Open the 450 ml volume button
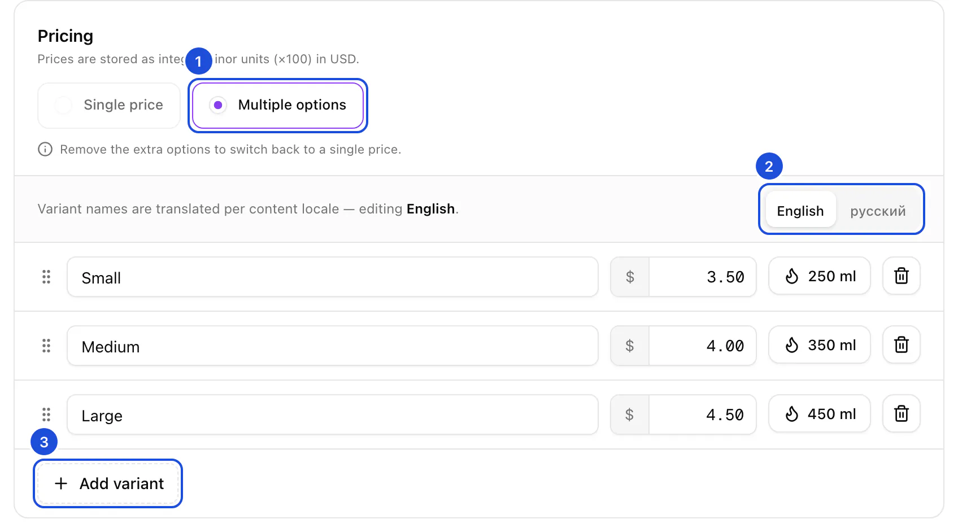 820,414
